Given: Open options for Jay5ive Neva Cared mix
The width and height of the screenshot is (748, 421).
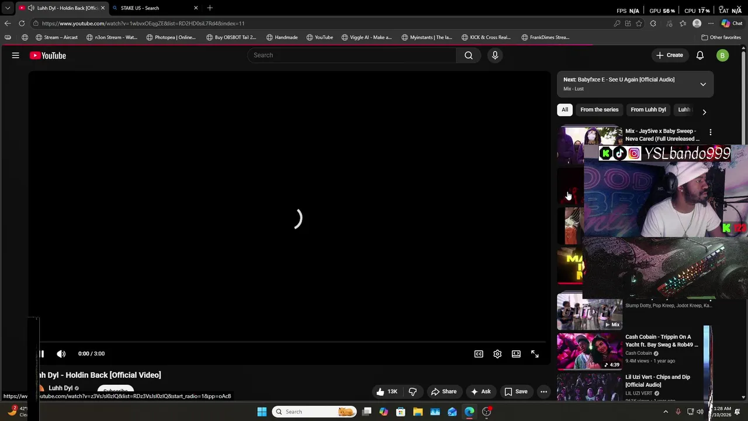Looking at the screenshot, I should click(710, 133).
